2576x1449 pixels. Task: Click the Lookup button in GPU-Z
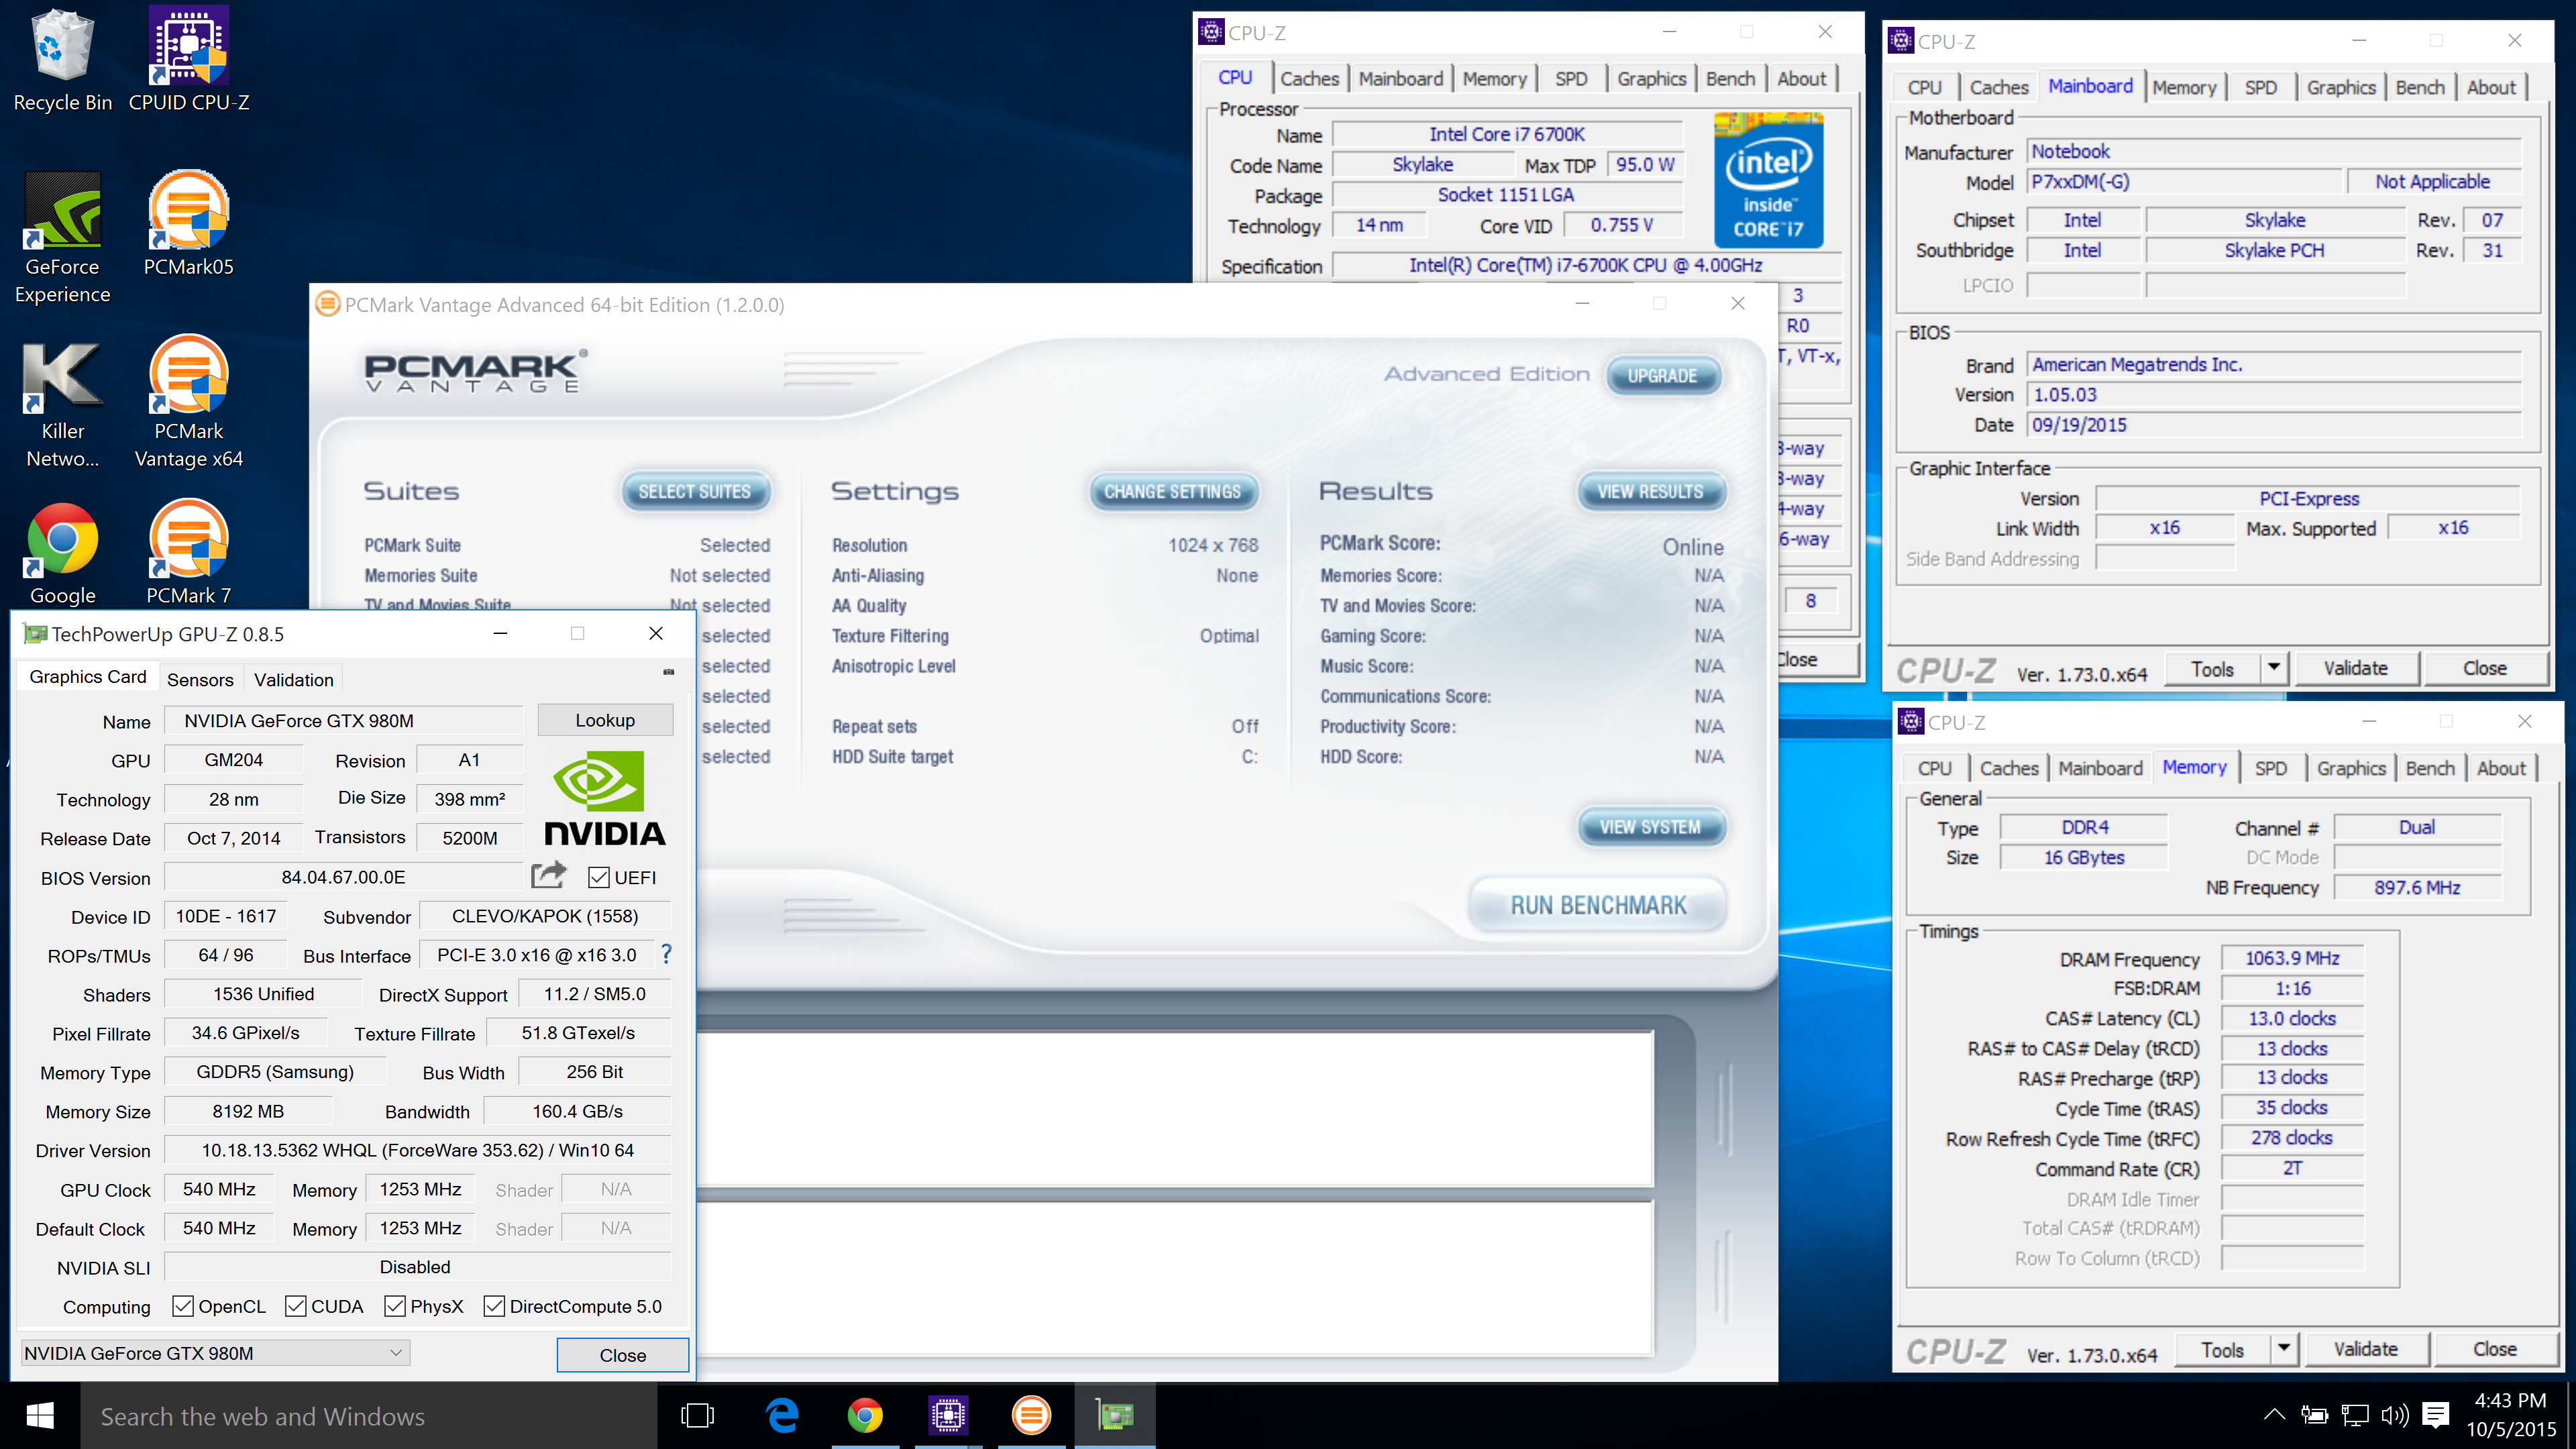click(605, 720)
